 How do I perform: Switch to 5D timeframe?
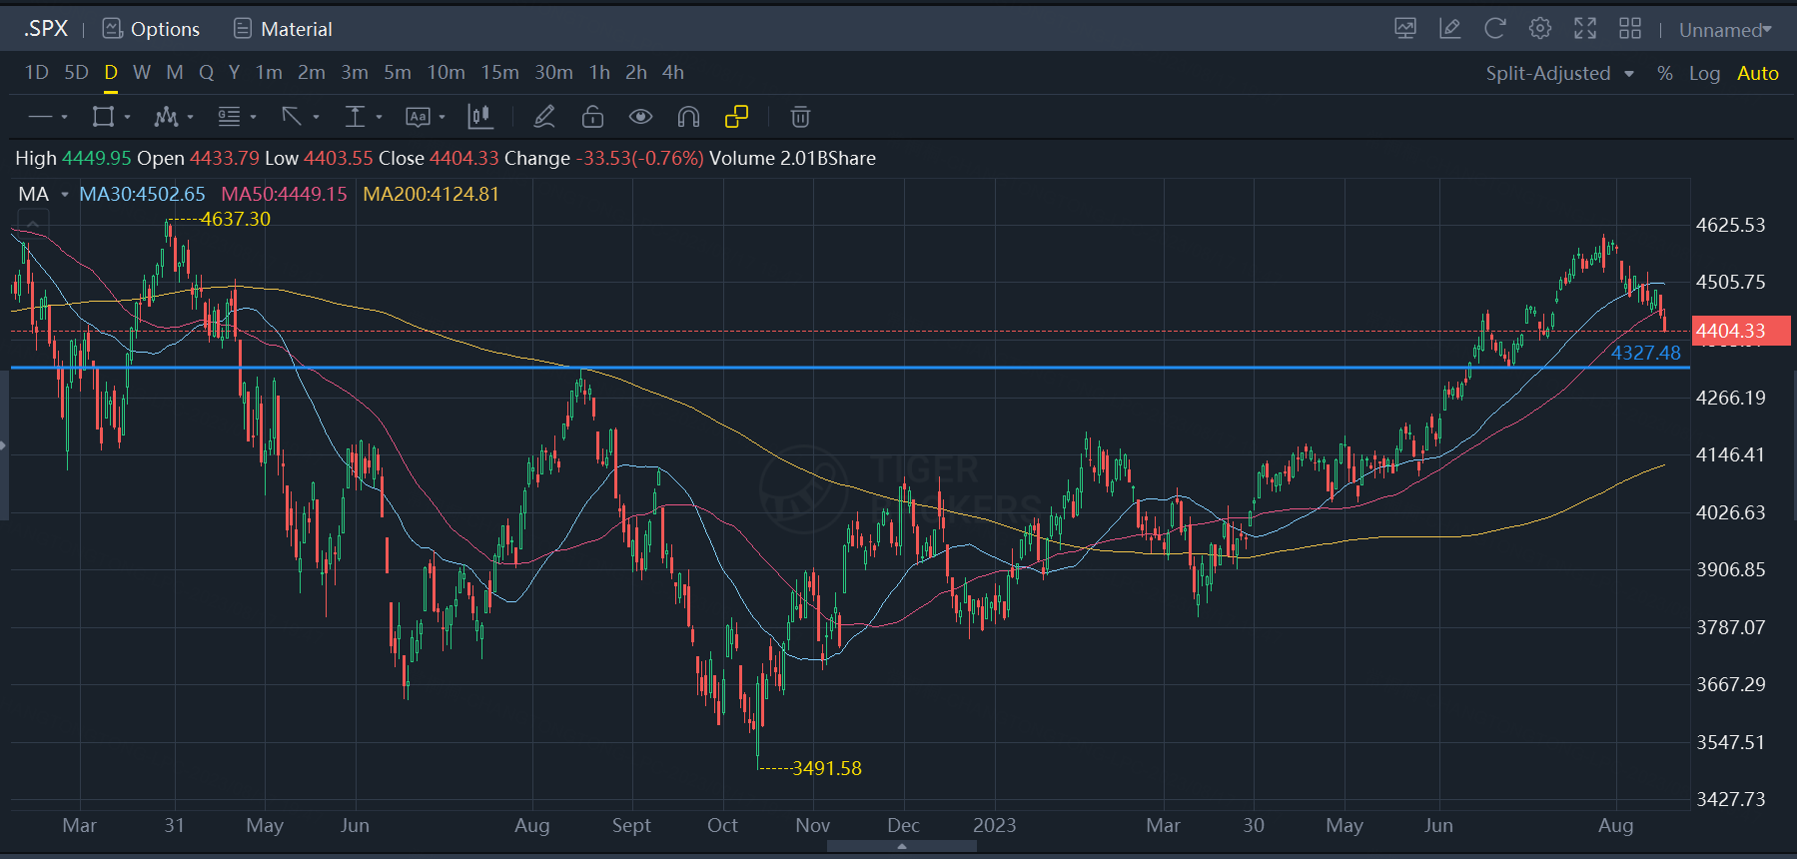point(76,72)
